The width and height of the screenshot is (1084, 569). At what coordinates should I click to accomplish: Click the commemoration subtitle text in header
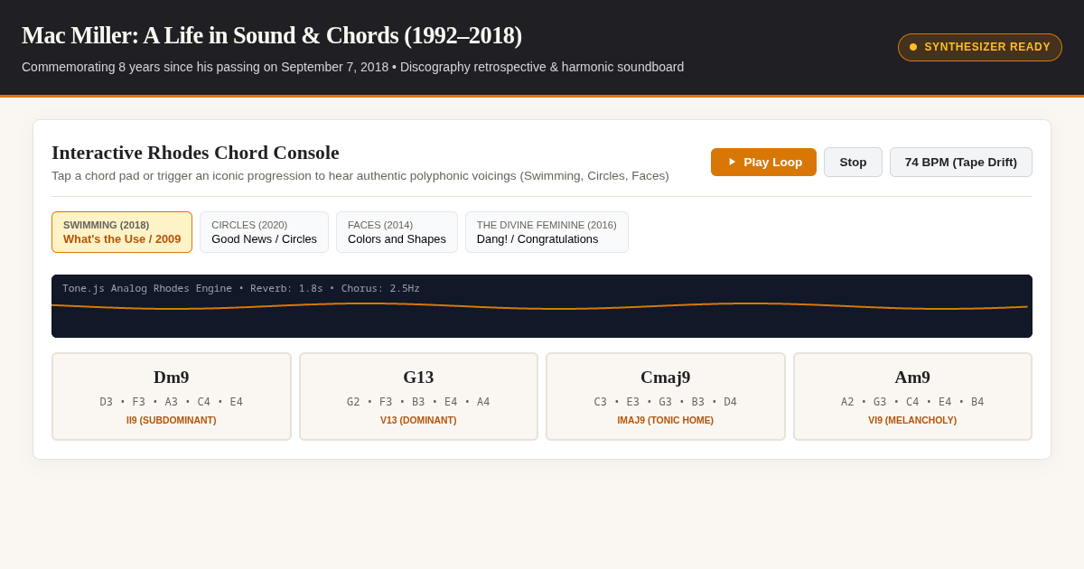pyautogui.click(x=352, y=67)
